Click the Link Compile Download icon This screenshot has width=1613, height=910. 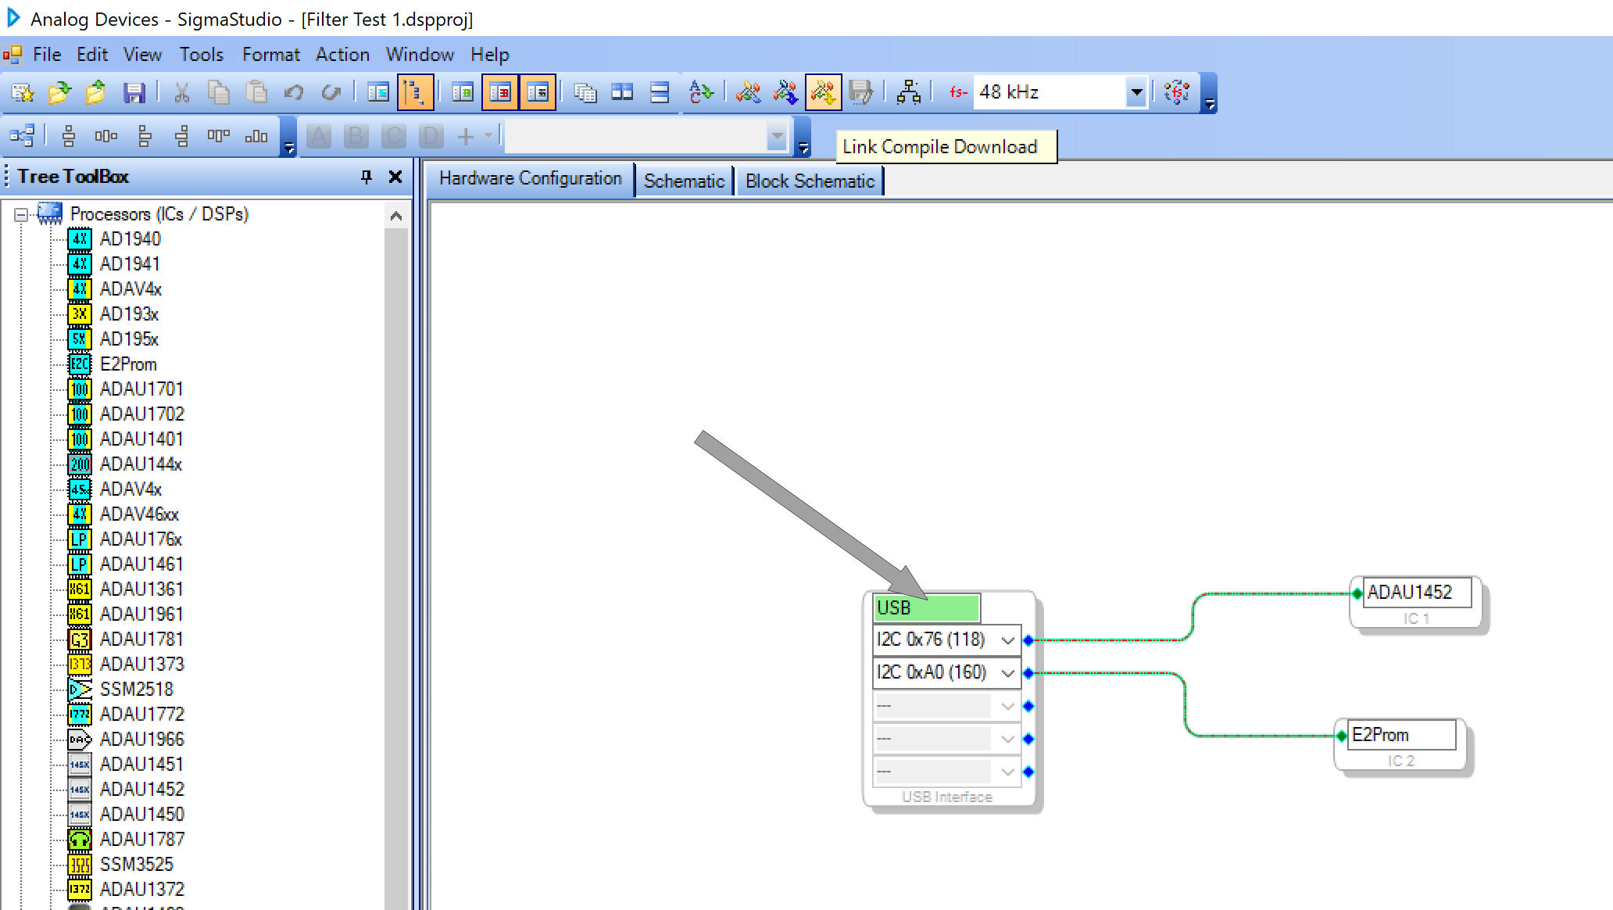pos(823,93)
